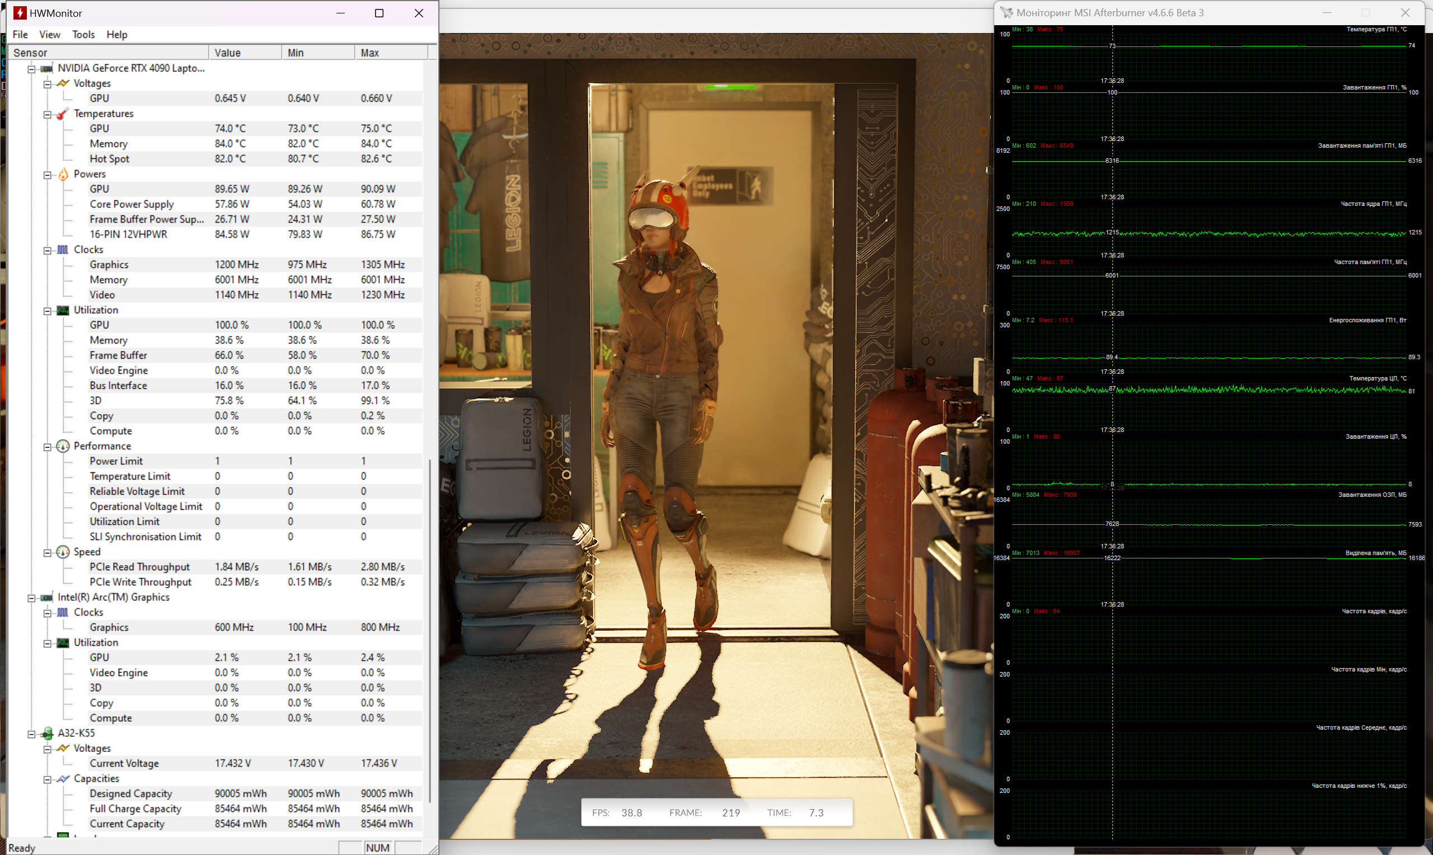Click the Clocks icon under Intel Arc Graphics
Viewport: 1433px width, 855px height.
(63, 613)
